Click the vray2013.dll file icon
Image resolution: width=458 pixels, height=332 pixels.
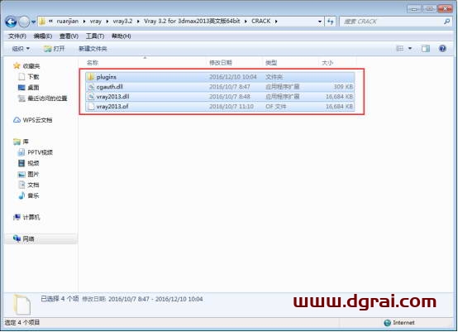click(x=91, y=97)
